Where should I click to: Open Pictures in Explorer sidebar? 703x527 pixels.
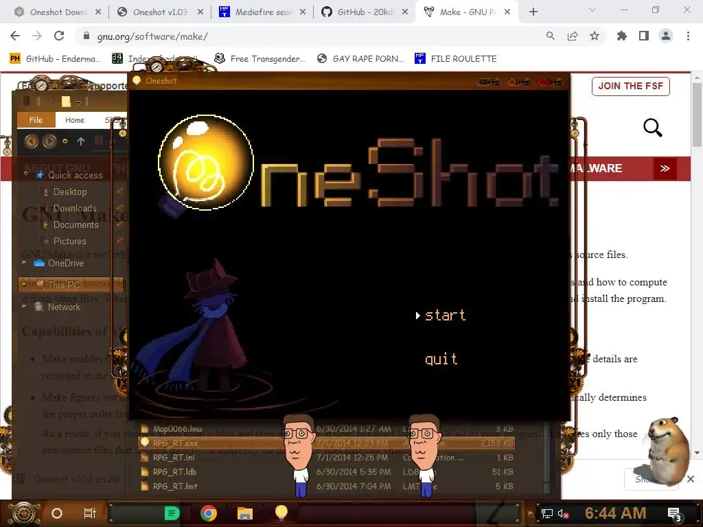point(69,241)
